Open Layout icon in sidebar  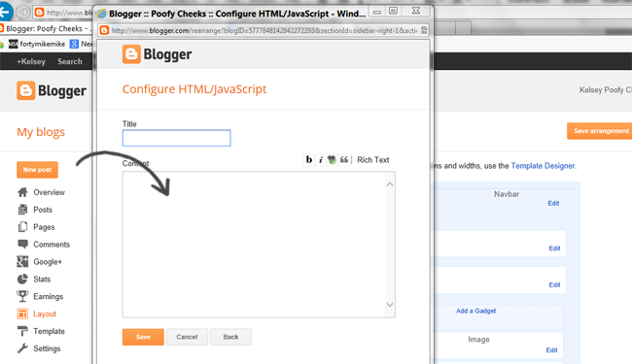[22, 314]
